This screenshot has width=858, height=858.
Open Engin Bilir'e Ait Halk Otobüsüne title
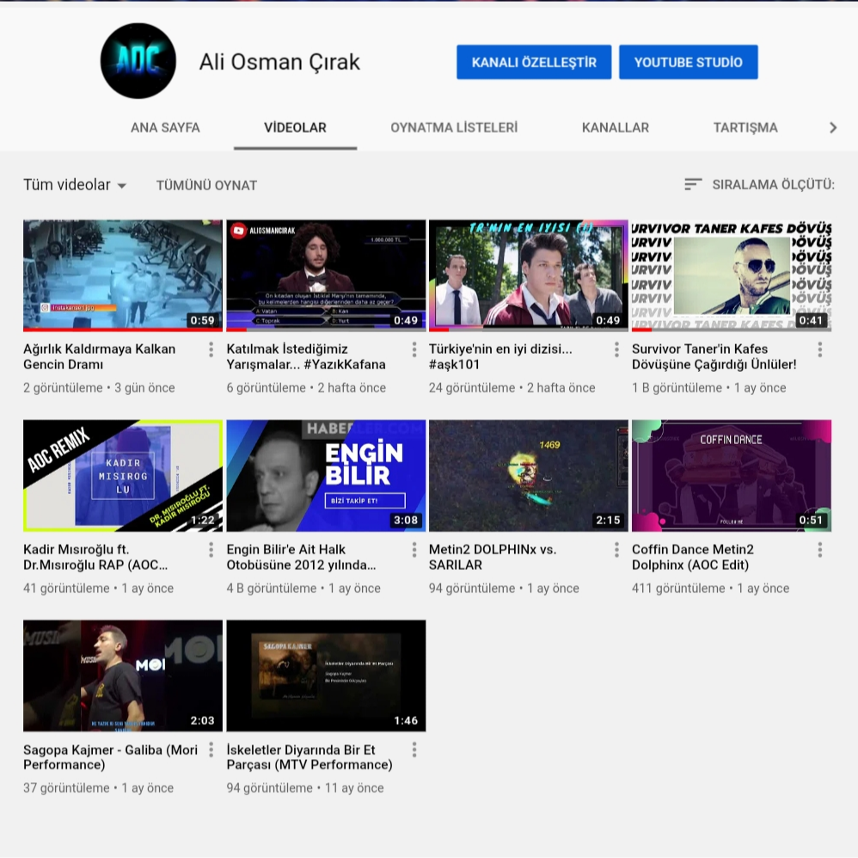tap(301, 557)
